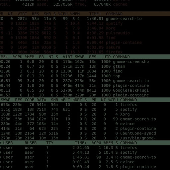Click the 5316 SHR value for ubuntuone-syncd

click(53, 133)
